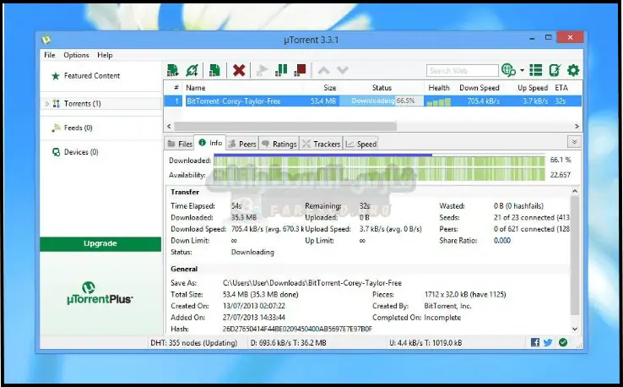Select Featured Content in the sidebar

[x=91, y=76]
